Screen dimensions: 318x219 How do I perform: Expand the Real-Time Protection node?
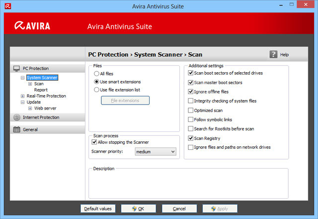coord(22,96)
